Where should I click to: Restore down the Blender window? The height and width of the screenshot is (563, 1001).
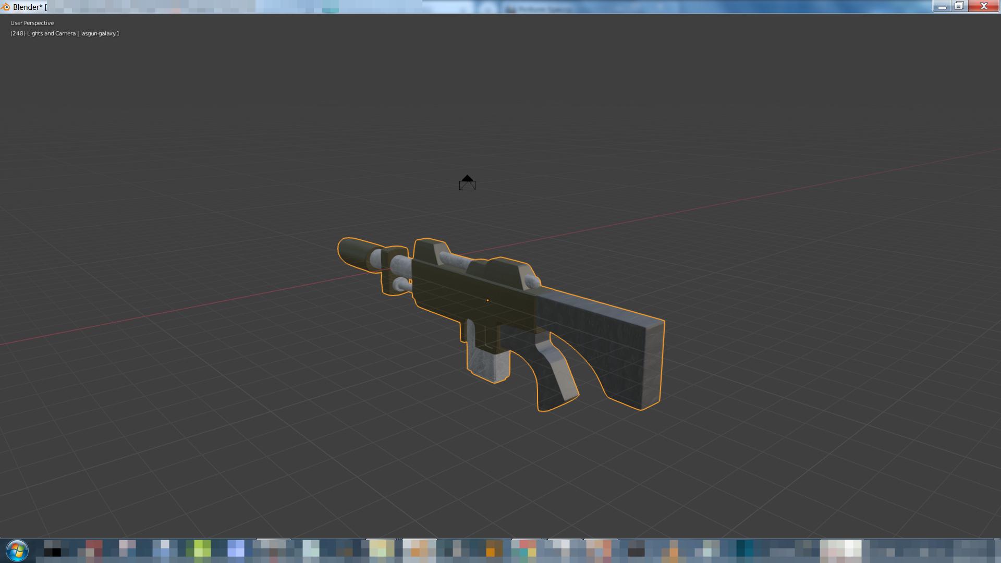(x=959, y=6)
